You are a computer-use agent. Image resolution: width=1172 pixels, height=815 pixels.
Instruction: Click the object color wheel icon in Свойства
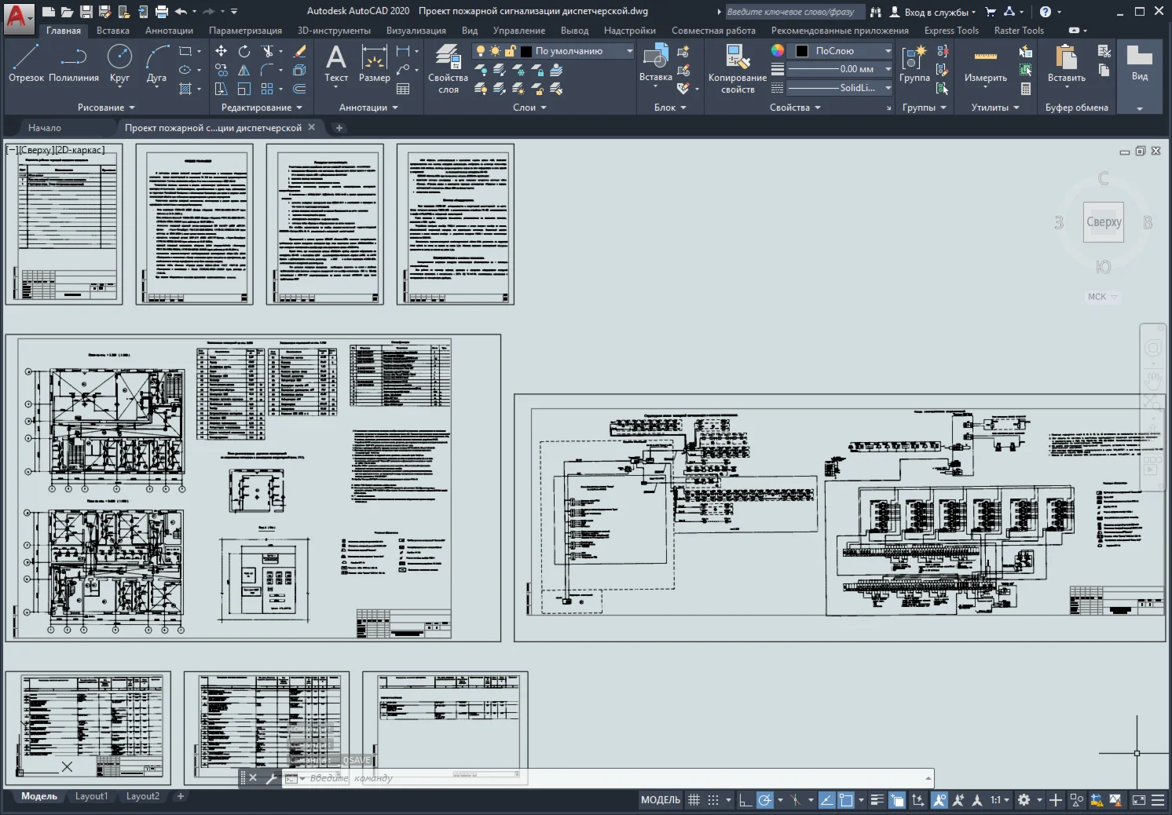point(778,50)
